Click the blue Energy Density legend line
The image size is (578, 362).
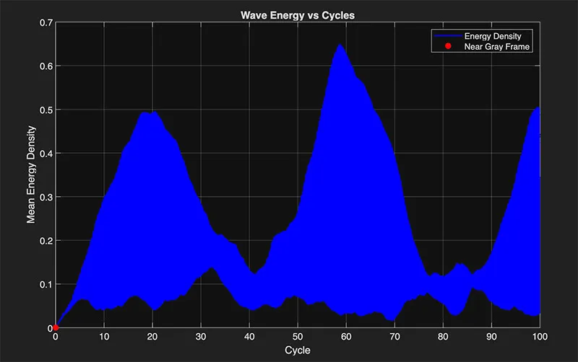coord(447,36)
